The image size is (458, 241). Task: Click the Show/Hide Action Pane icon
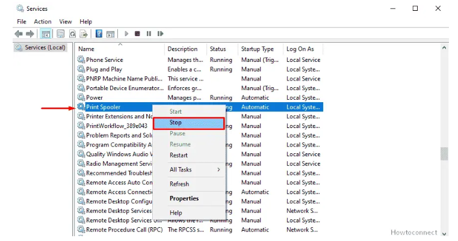click(110, 34)
